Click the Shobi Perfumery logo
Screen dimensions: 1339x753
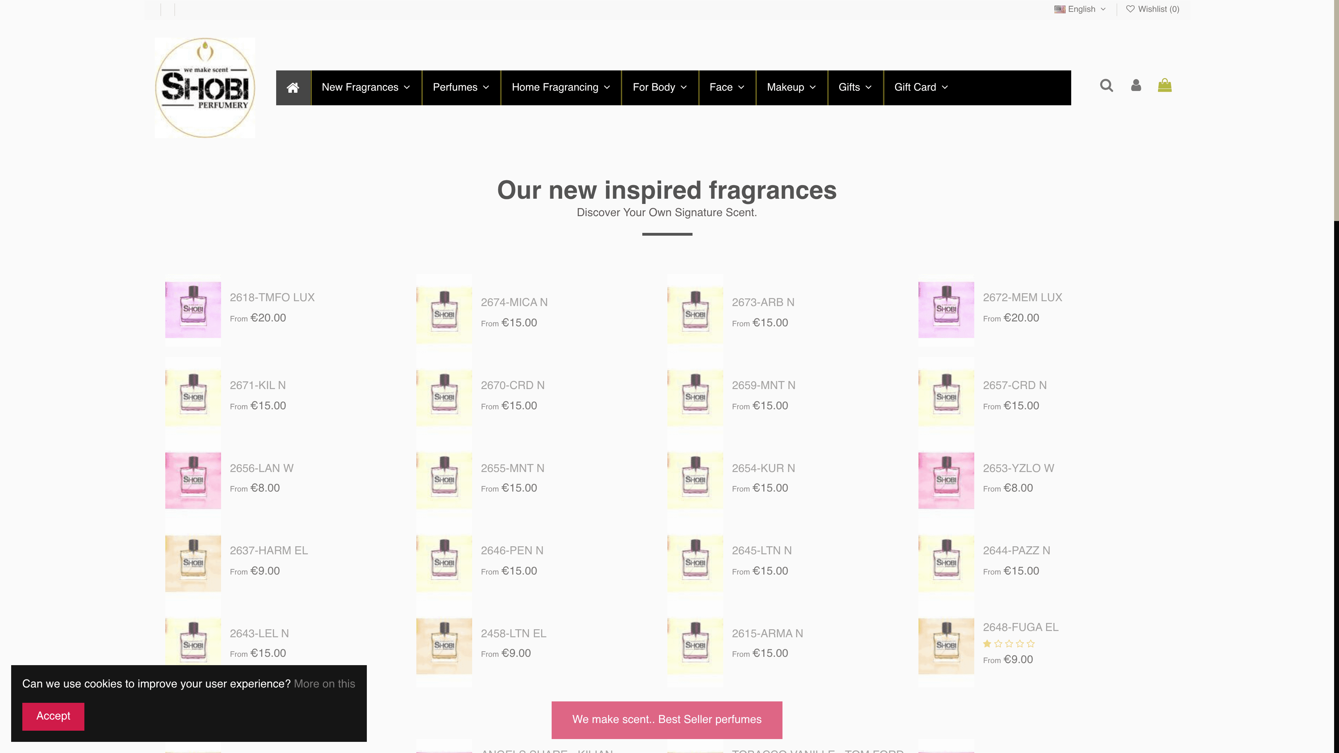205,87
